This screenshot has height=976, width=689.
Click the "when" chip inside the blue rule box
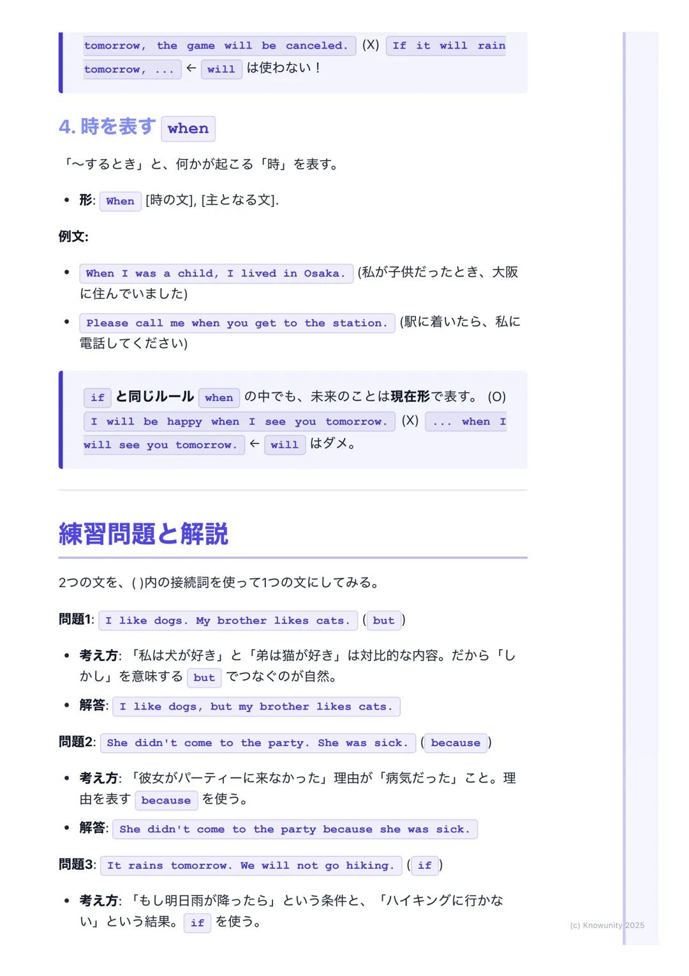(x=219, y=398)
